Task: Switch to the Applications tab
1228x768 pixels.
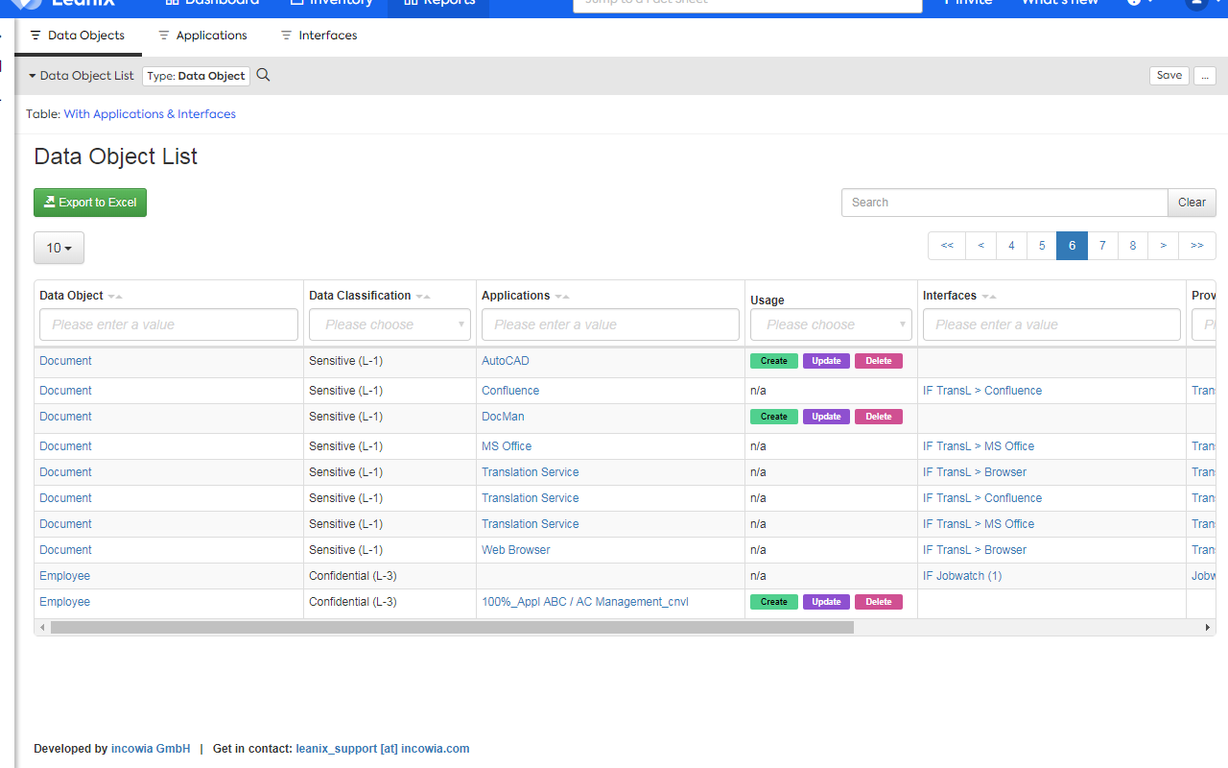Action: [x=202, y=36]
